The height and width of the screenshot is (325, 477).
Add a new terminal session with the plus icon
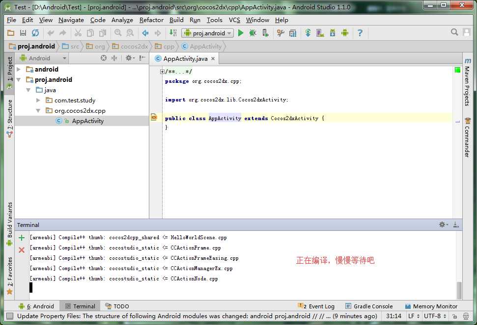(21, 238)
